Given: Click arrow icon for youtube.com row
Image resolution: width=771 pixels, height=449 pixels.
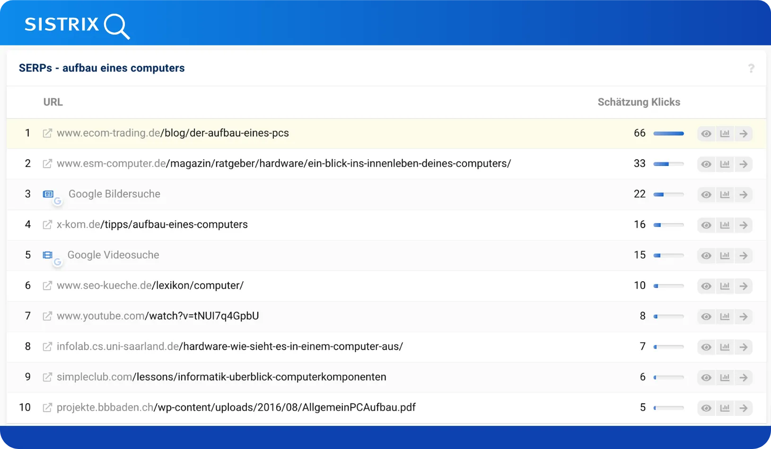Looking at the screenshot, I should click(x=744, y=317).
